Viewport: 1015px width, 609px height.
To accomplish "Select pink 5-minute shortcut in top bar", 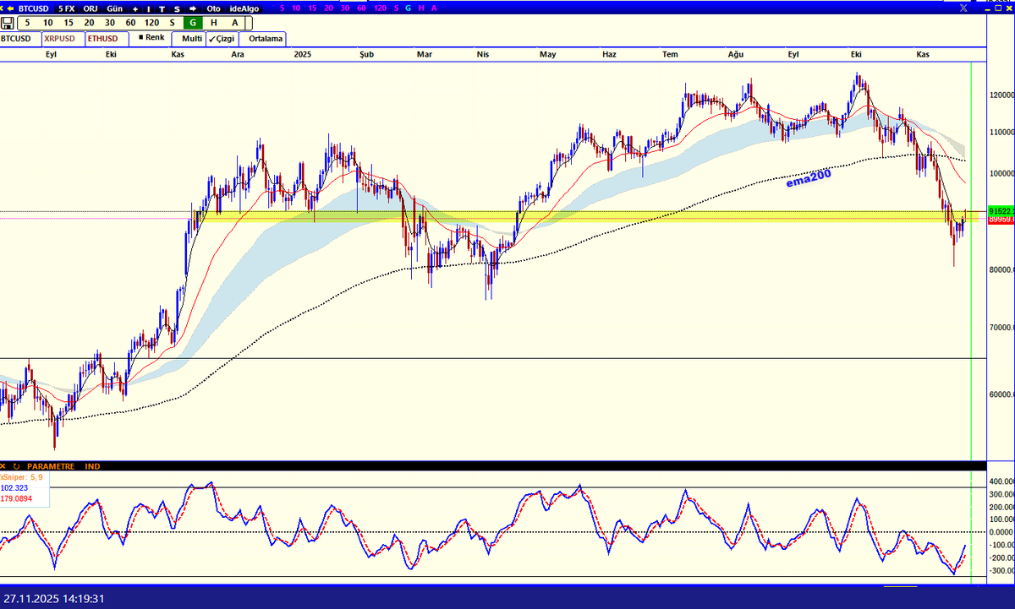I will (283, 8).
